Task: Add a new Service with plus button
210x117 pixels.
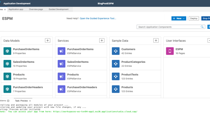Action: pyautogui.click(x=102, y=41)
